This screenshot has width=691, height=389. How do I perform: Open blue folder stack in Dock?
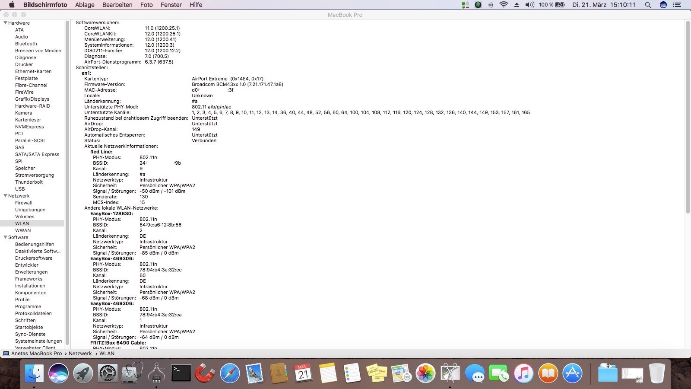(608, 373)
